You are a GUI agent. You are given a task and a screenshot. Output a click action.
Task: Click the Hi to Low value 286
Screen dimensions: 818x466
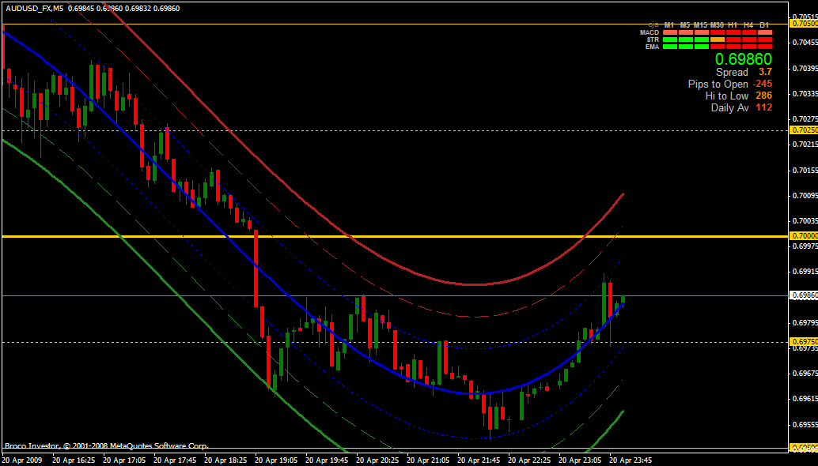click(763, 96)
